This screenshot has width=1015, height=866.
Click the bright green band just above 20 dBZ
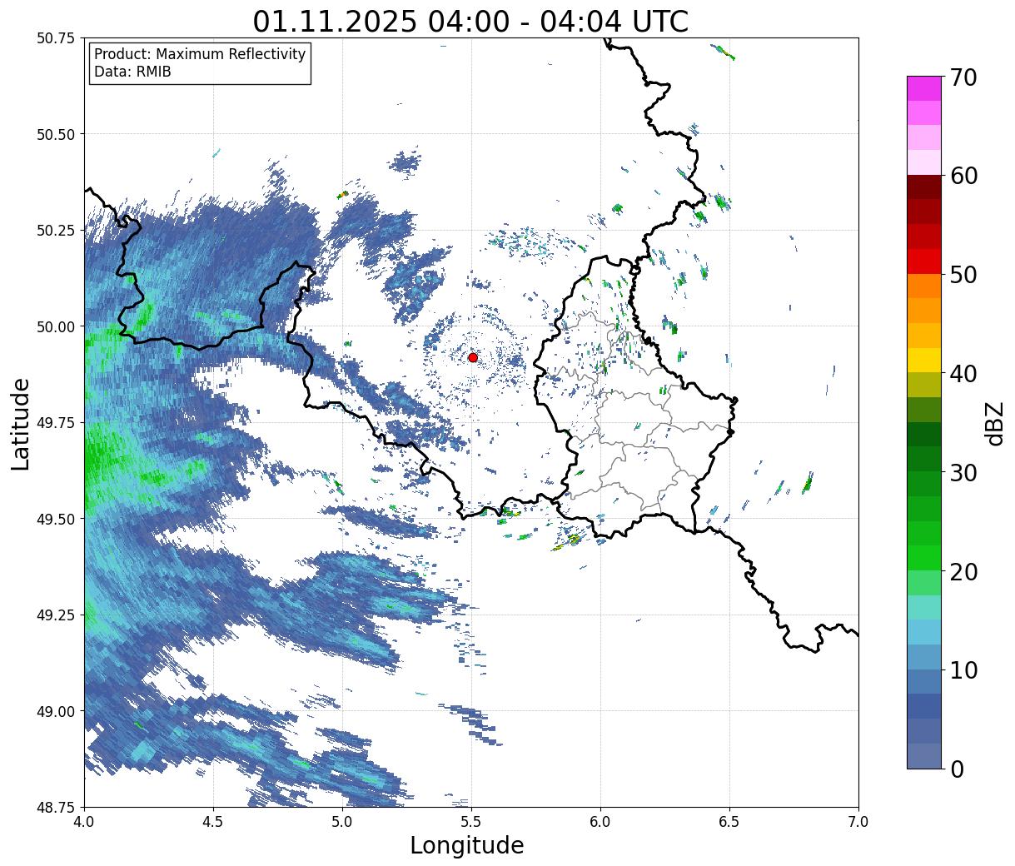(x=924, y=558)
